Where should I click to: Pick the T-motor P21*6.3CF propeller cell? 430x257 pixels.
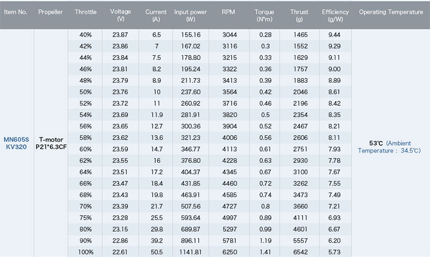click(51, 143)
